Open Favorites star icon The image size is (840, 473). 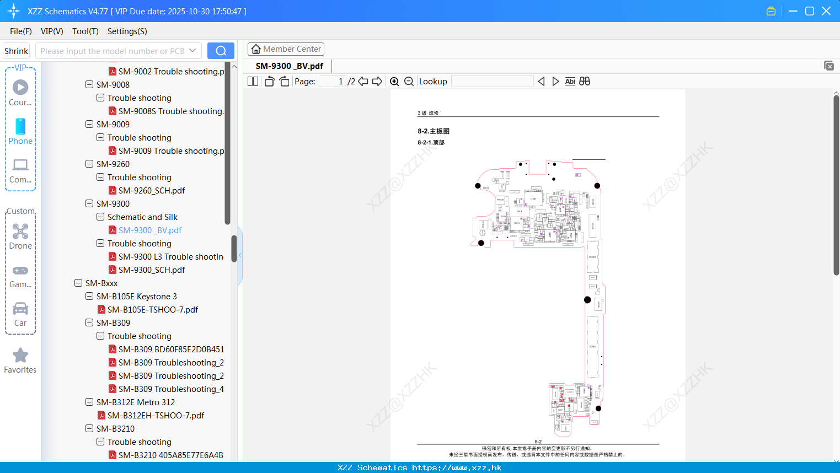[x=20, y=355]
